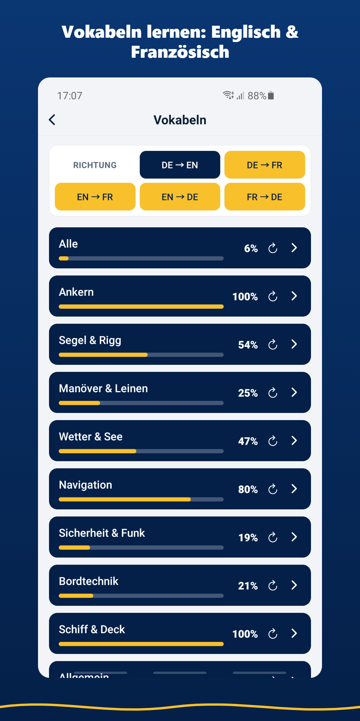Screen dimensions: 360x721
Task: Click the Segel & Rigg progress bar
Action: tap(141, 355)
